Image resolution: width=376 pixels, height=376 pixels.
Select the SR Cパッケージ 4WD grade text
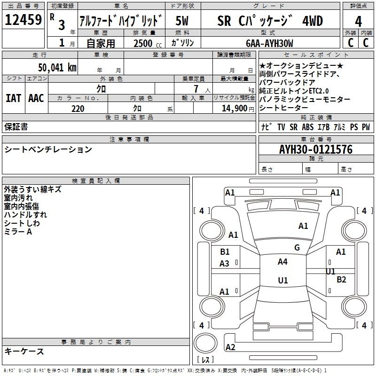pos(270,21)
